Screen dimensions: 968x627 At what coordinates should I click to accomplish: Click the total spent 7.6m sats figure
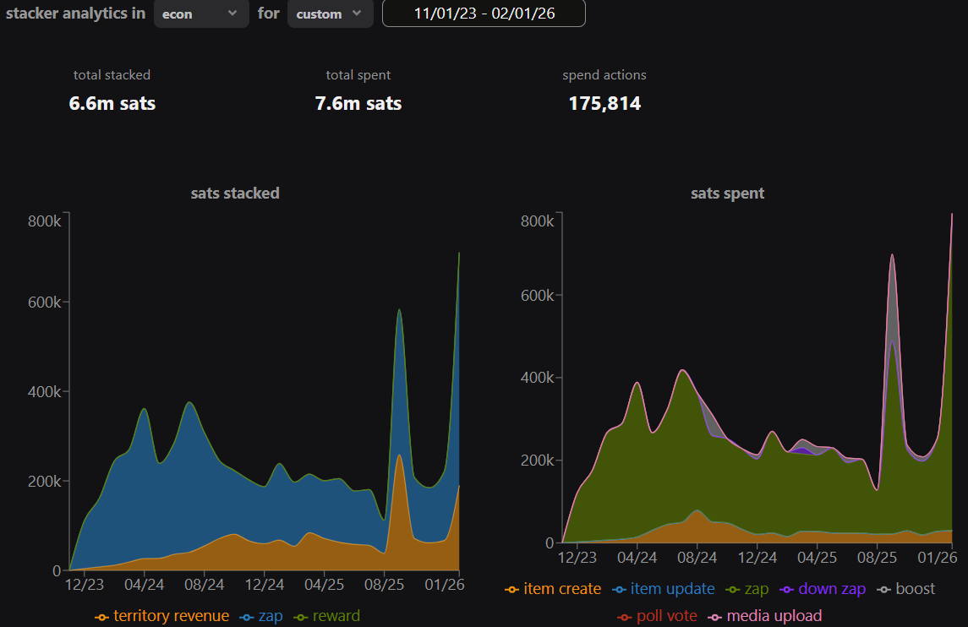pos(358,103)
